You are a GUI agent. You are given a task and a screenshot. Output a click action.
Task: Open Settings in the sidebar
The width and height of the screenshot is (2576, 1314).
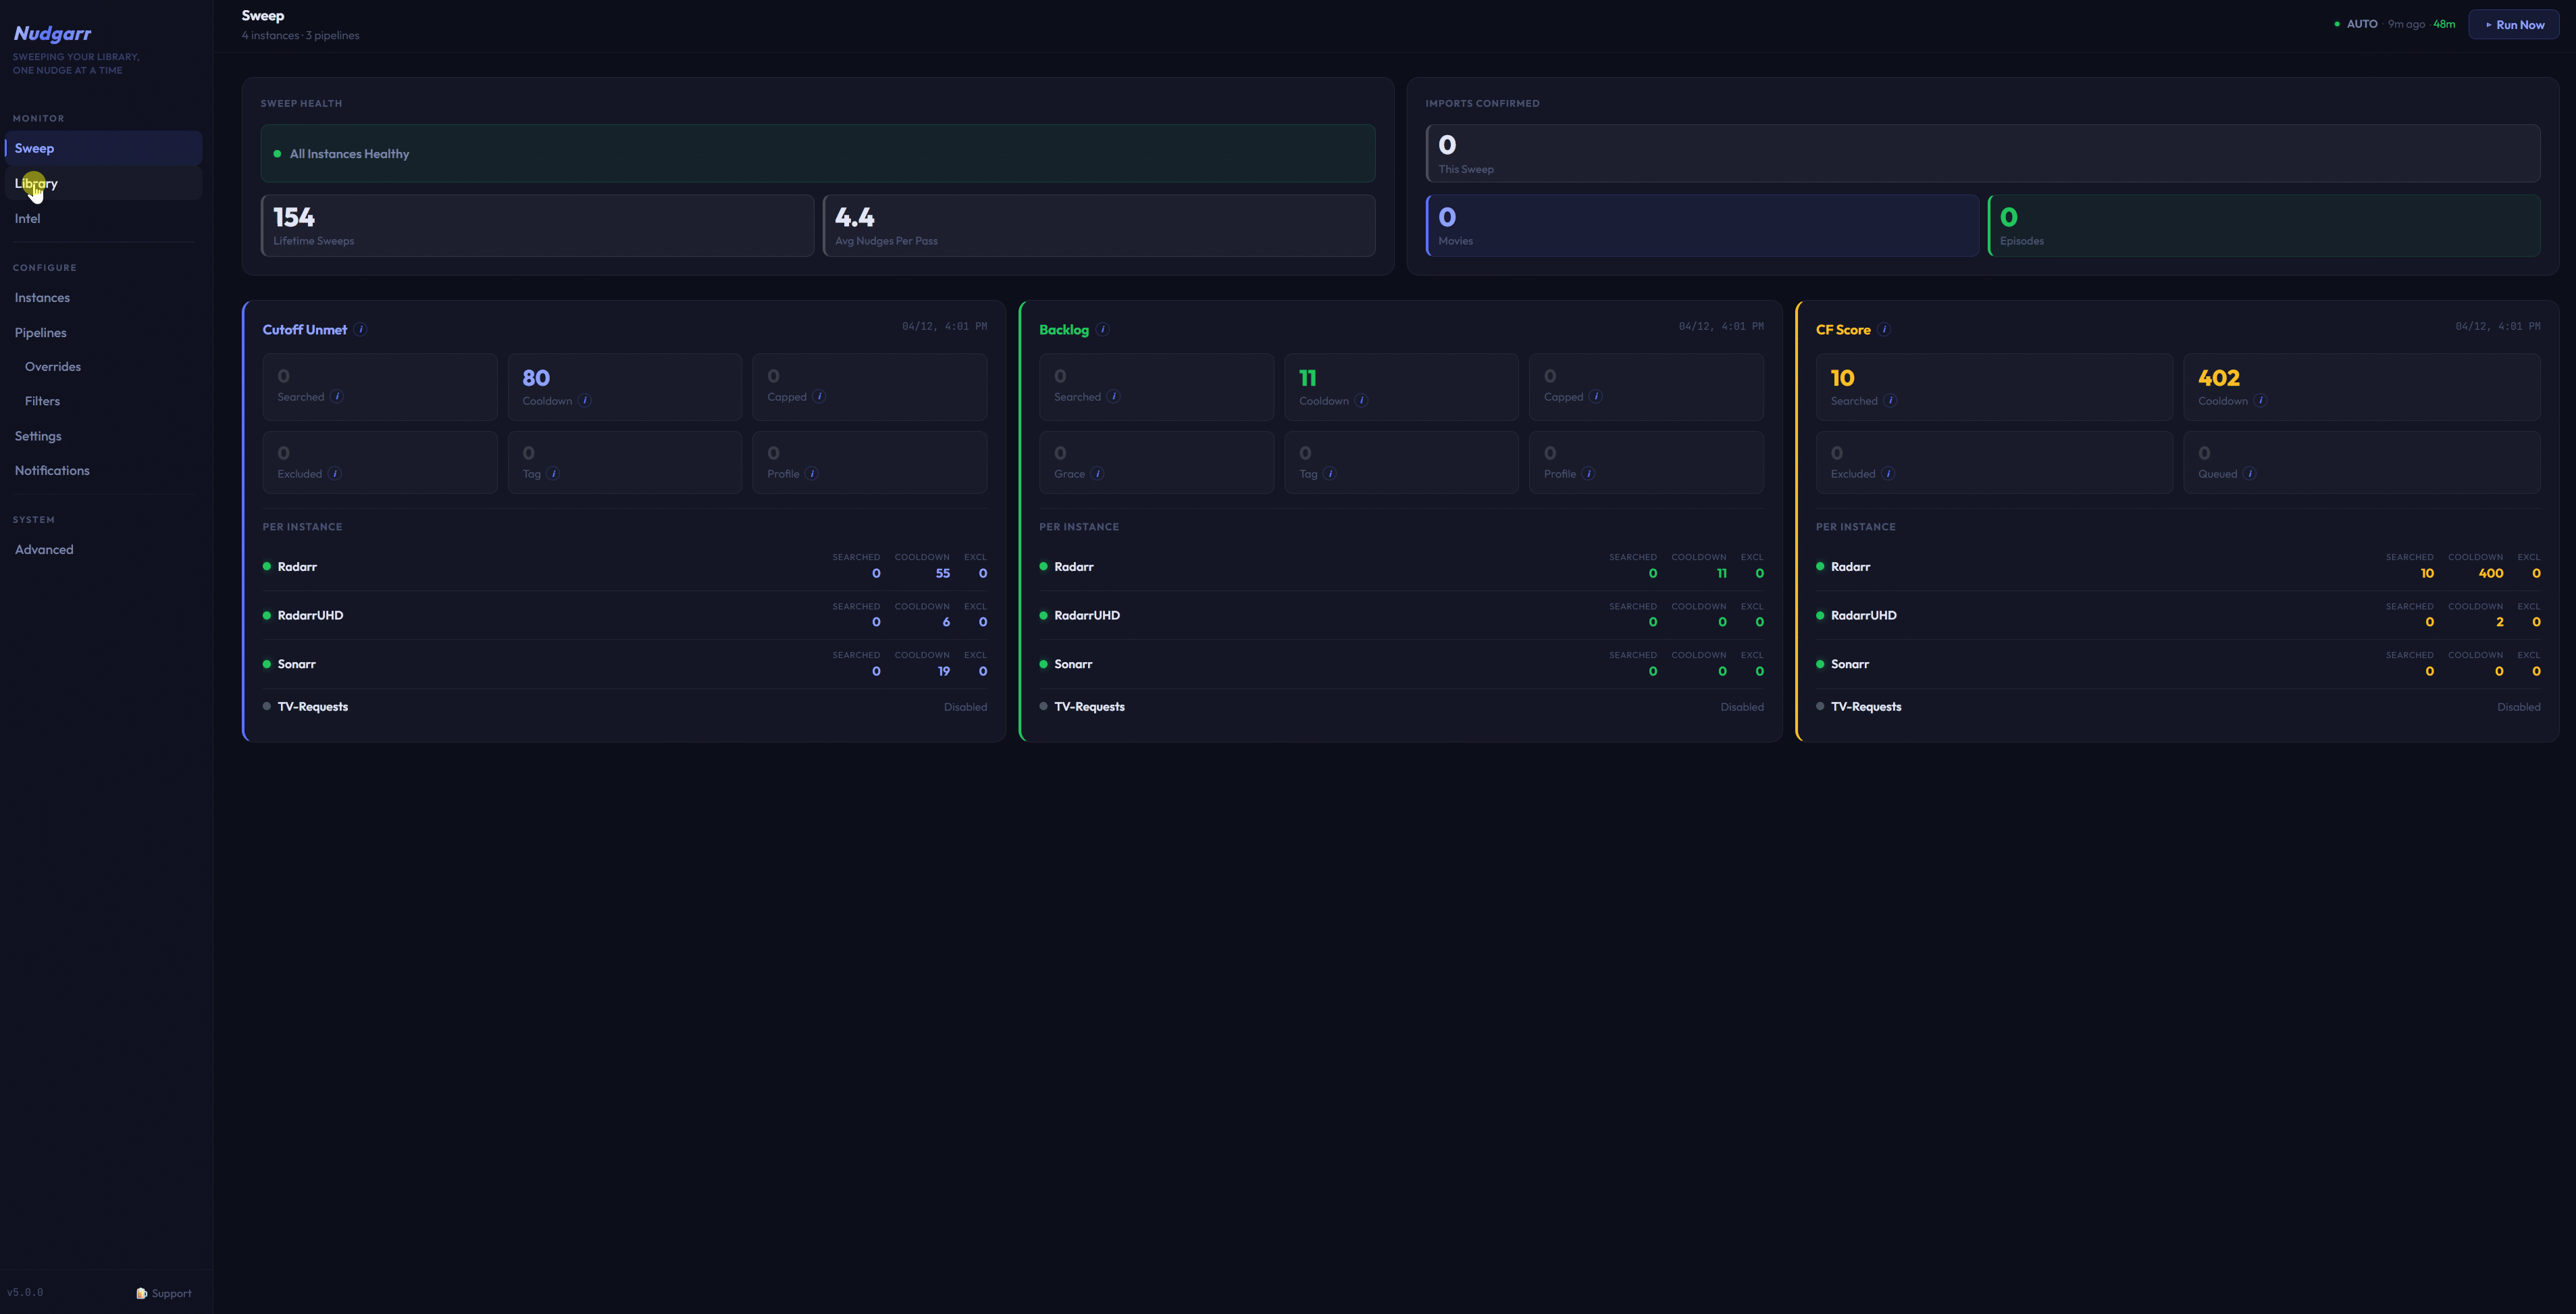tap(104, 436)
